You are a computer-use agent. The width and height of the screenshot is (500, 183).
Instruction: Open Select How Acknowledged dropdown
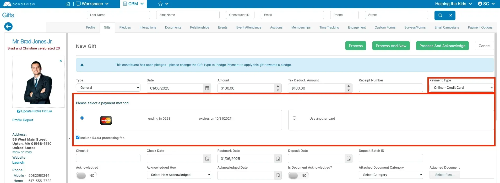179,175
